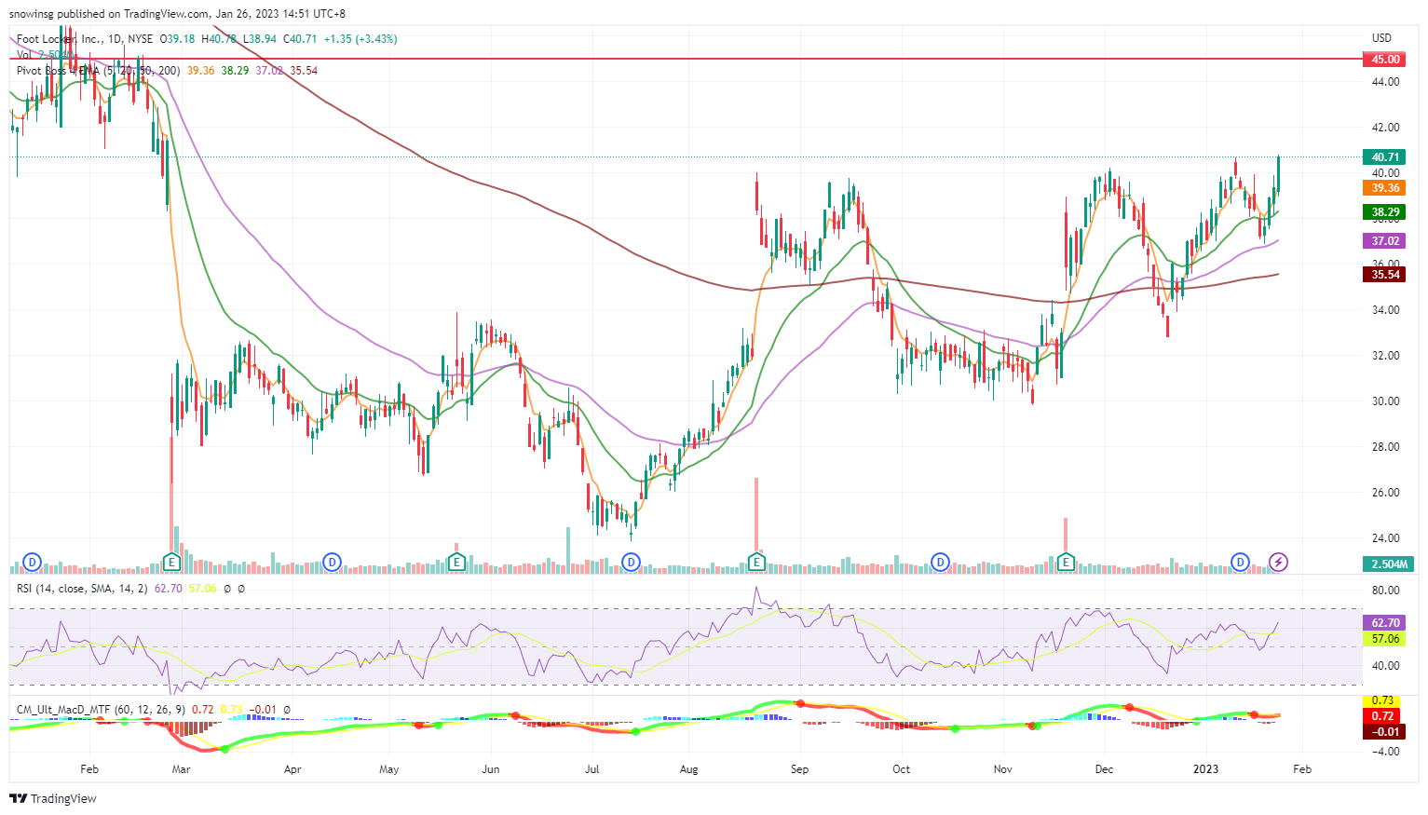
Task: Click the TradingView logo at bottom left
Action: point(53,798)
